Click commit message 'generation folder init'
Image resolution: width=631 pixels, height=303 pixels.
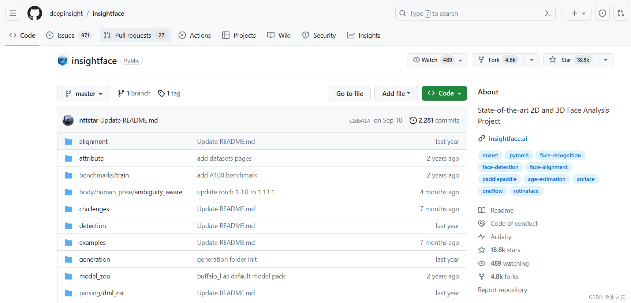(x=227, y=259)
